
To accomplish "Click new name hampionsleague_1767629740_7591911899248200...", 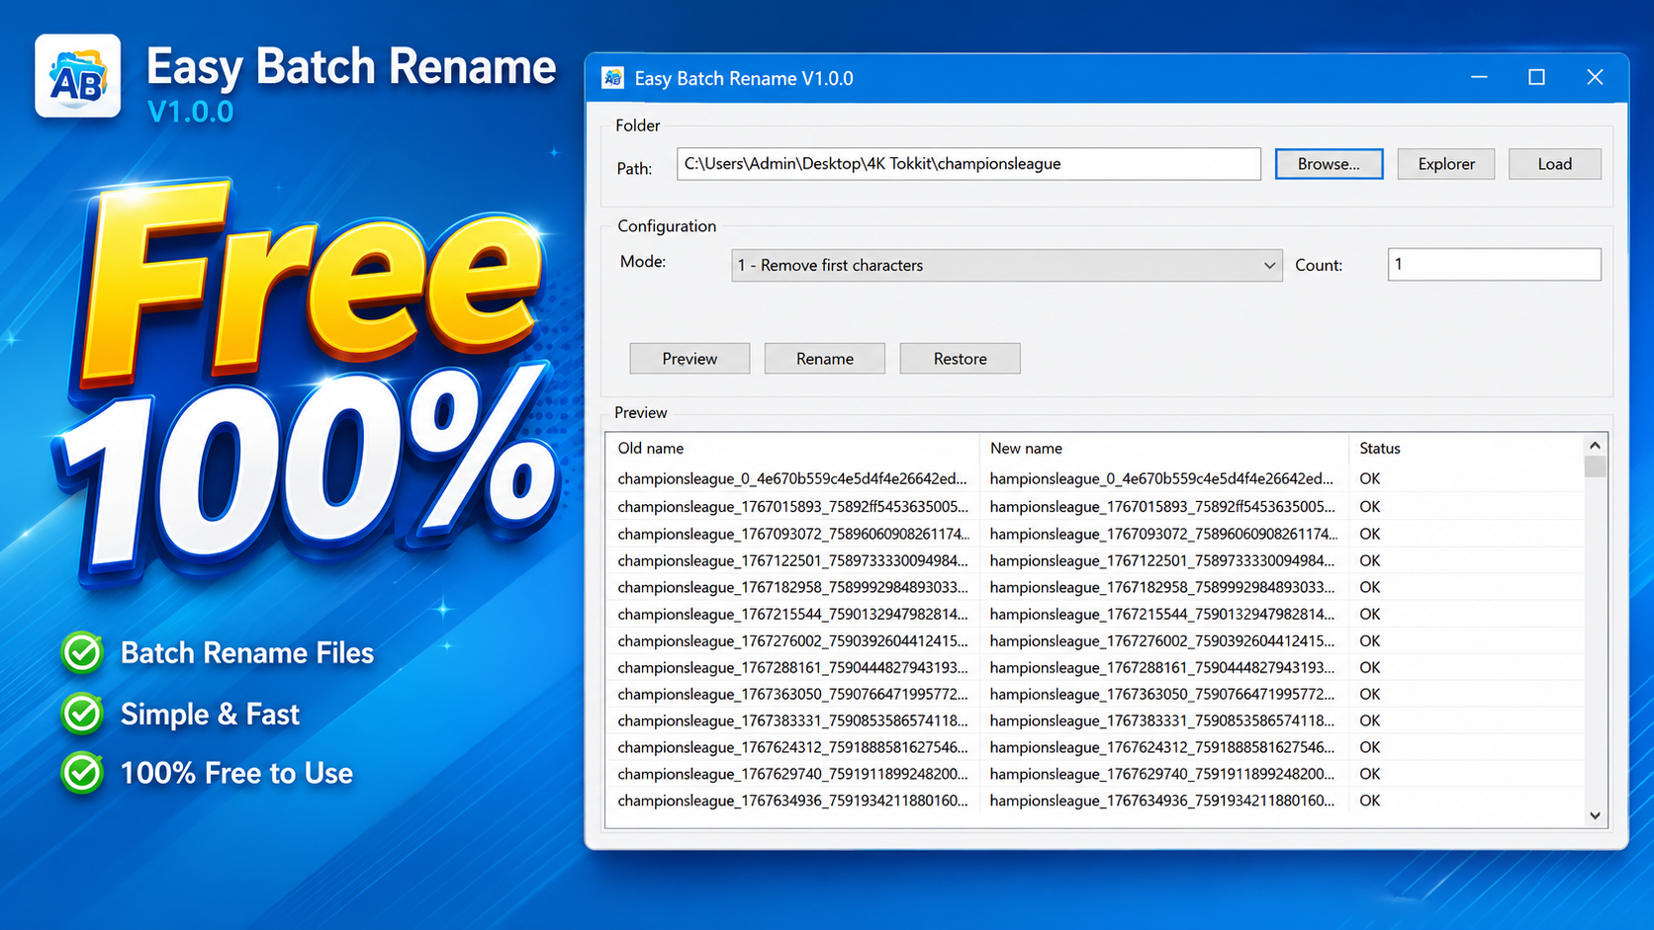I will pyautogui.click(x=1162, y=774).
